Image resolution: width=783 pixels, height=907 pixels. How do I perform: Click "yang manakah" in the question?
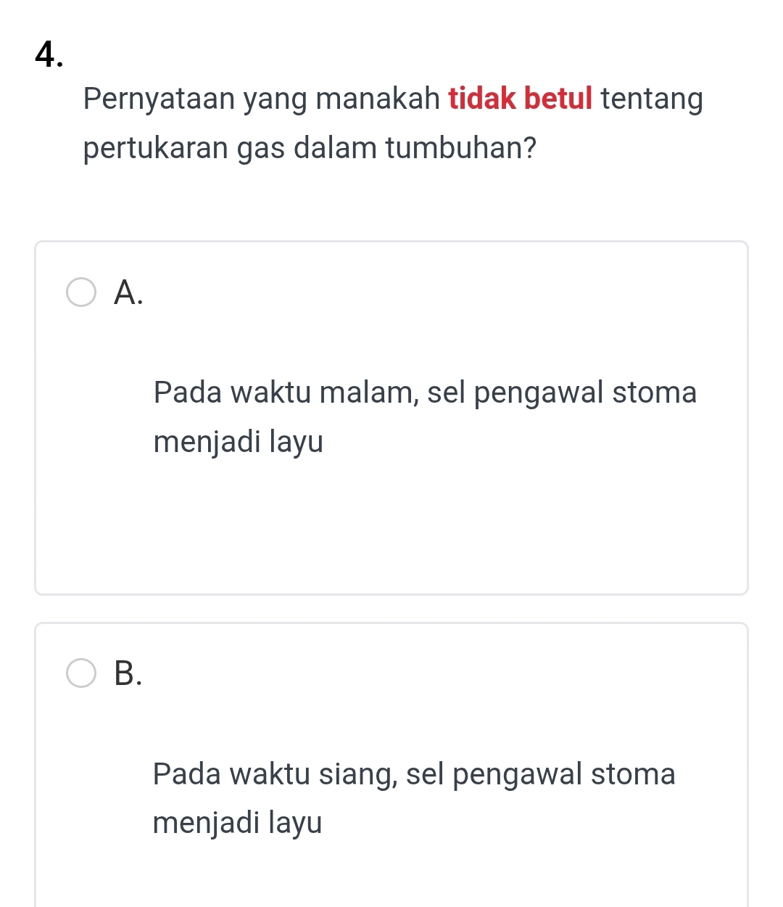[x=341, y=99]
